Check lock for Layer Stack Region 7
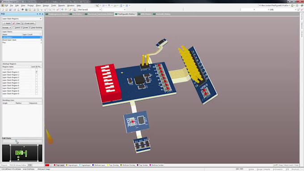Viewport: 304px width, 171px height. (37, 88)
